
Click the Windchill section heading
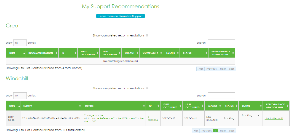coord(17,78)
